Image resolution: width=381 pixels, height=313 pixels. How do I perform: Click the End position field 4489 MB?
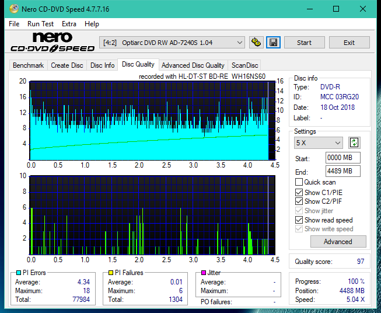pos(343,171)
